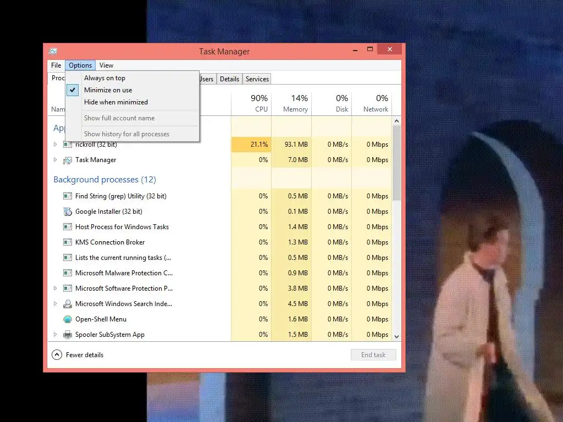The image size is (563, 422).
Task: Click the KMS Connection Broker icon
Action: pyautogui.click(x=68, y=242)
